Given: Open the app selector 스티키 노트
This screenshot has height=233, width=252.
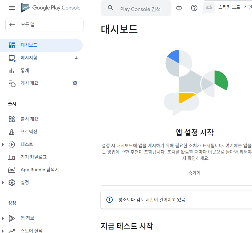Looking at the screenshot, I should click(x=227, y=7).
